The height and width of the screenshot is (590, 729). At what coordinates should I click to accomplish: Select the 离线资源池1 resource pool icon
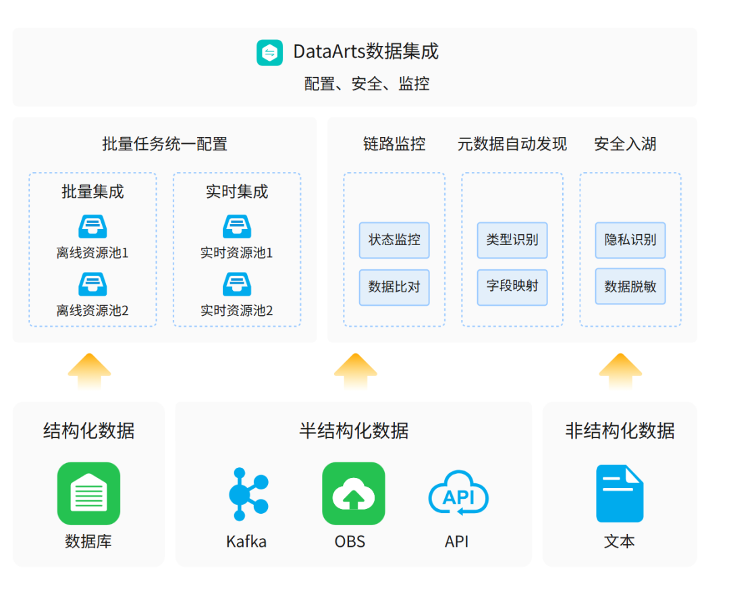pyautogui.click(x=92, y=226)
